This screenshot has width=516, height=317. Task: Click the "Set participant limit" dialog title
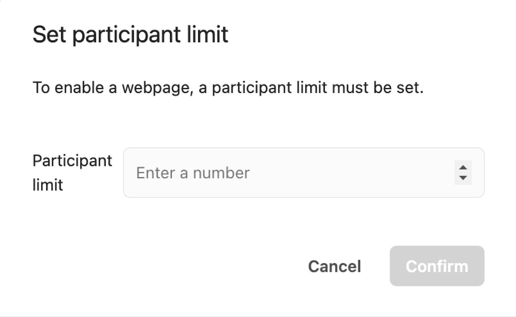click(x=130, y=34)
